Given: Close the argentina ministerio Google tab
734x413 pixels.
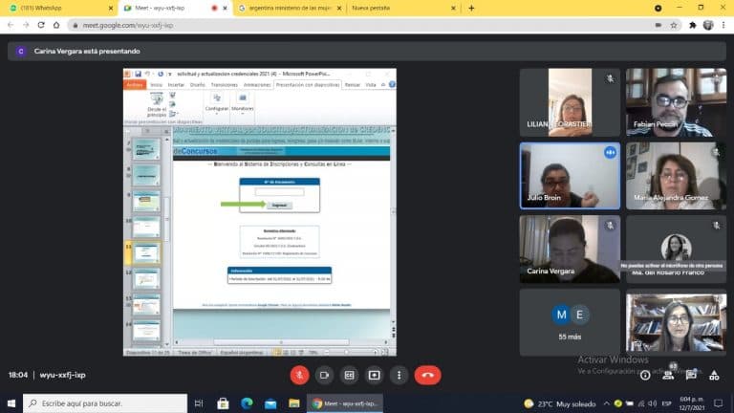Looking at the screenshot, I should click(339, 8).
